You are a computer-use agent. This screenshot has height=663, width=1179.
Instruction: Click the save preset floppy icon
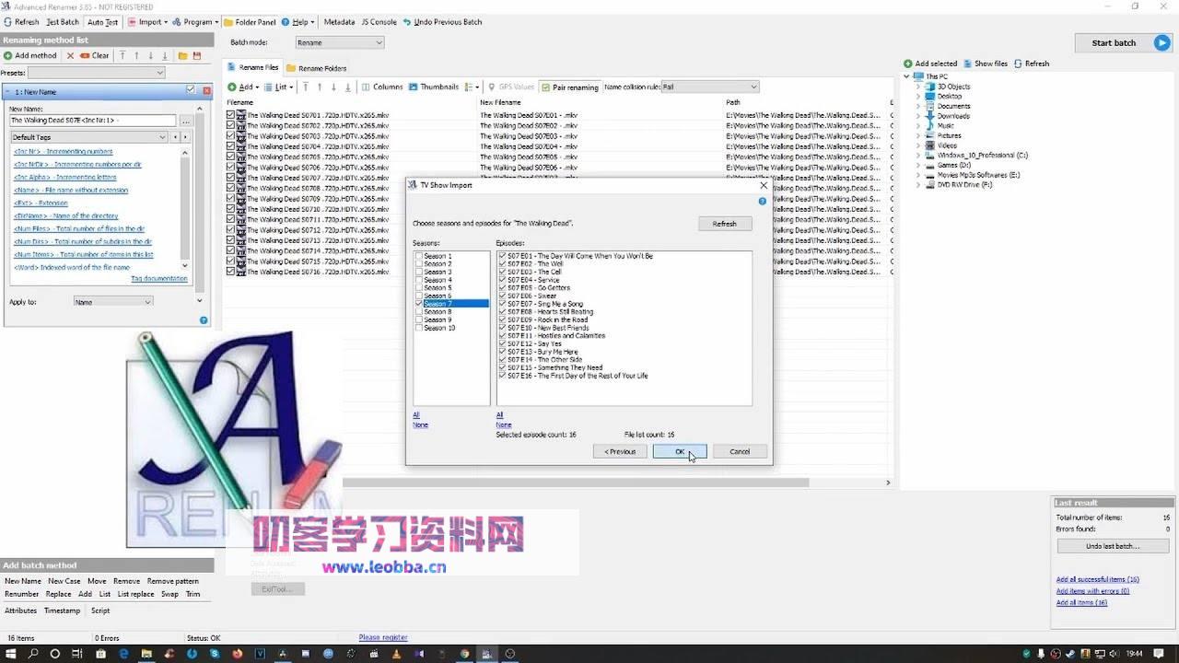[197, 55]
